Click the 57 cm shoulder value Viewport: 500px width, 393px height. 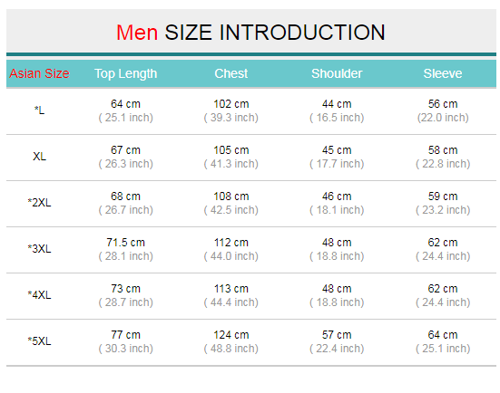point(337,335)
